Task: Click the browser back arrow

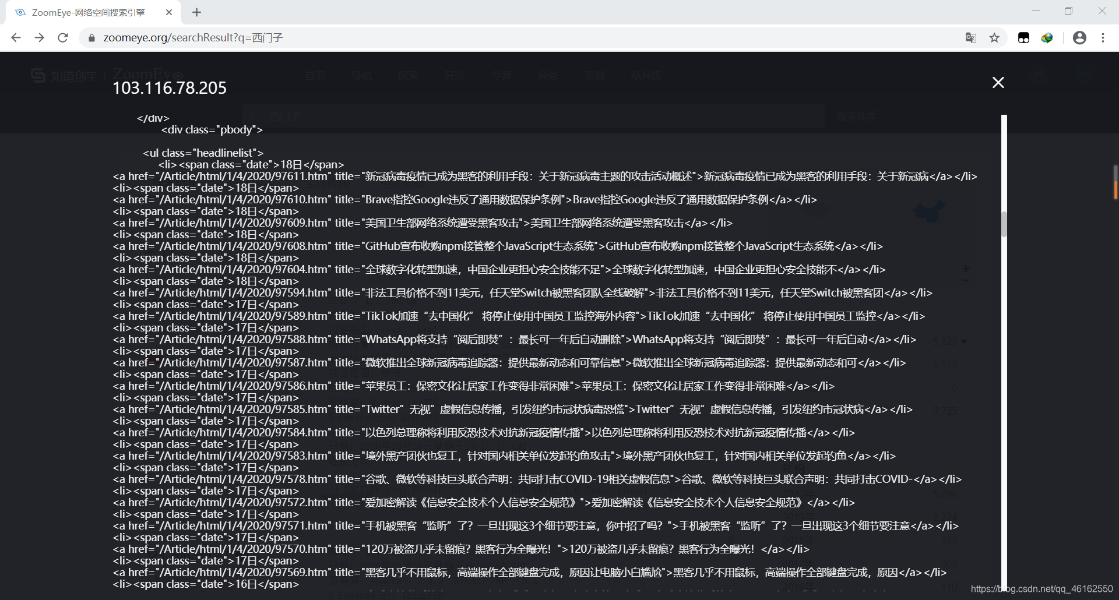Action: 16,38
